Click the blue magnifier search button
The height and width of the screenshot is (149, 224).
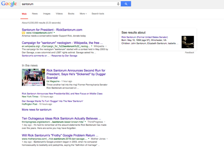126,4
